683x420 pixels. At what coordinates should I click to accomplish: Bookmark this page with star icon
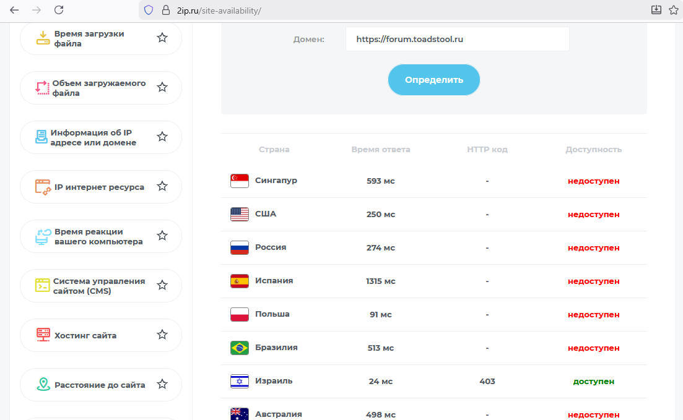(x=674, y=10)
